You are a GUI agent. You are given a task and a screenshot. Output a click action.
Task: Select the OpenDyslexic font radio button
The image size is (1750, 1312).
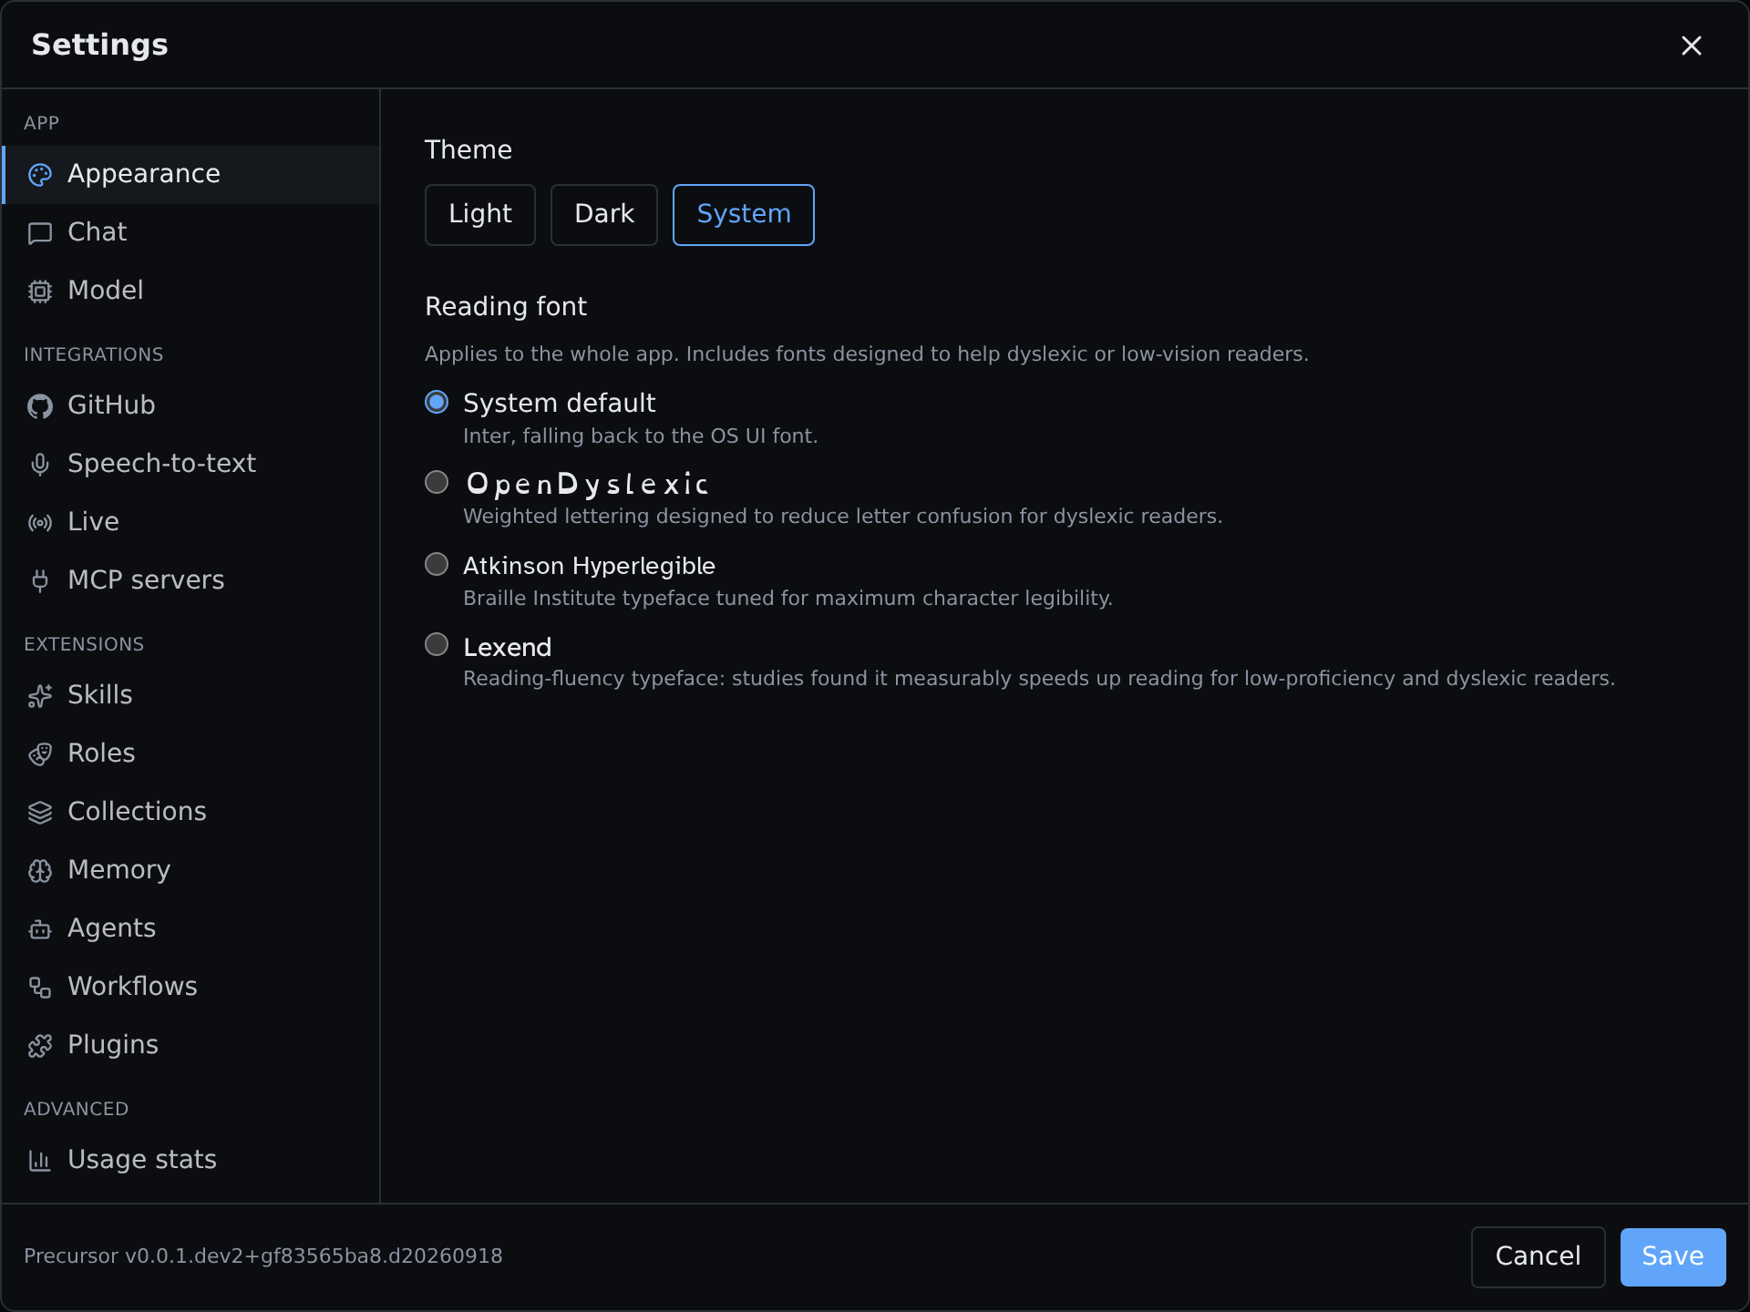(437, 482)
